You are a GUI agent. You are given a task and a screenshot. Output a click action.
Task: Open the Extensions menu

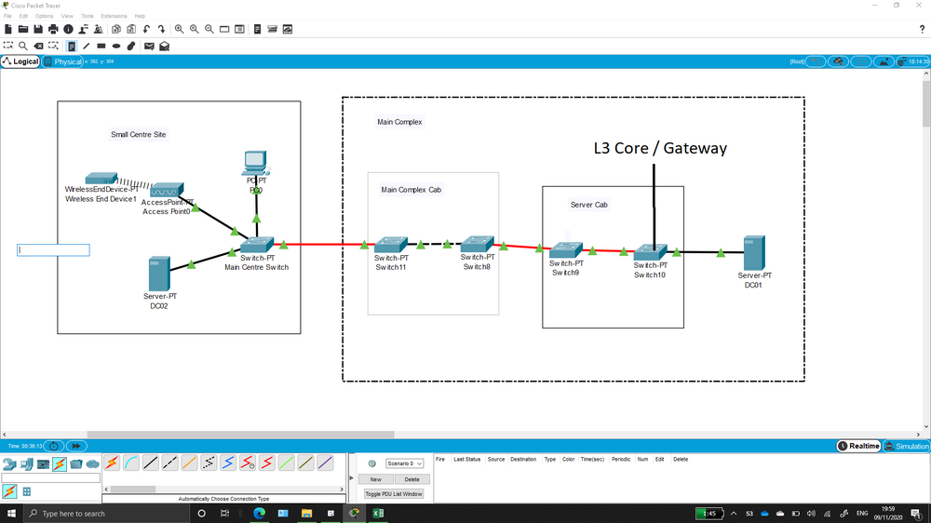[x=114, y=16]
